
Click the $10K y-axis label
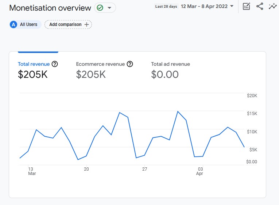pyautogui.click(x=252, y=132)
